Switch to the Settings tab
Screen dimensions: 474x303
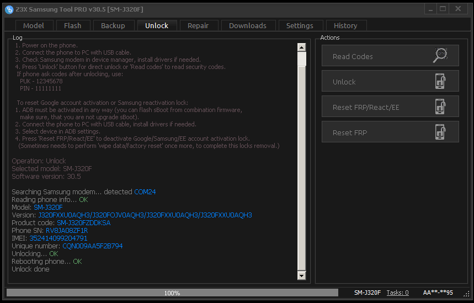[300, 26]
